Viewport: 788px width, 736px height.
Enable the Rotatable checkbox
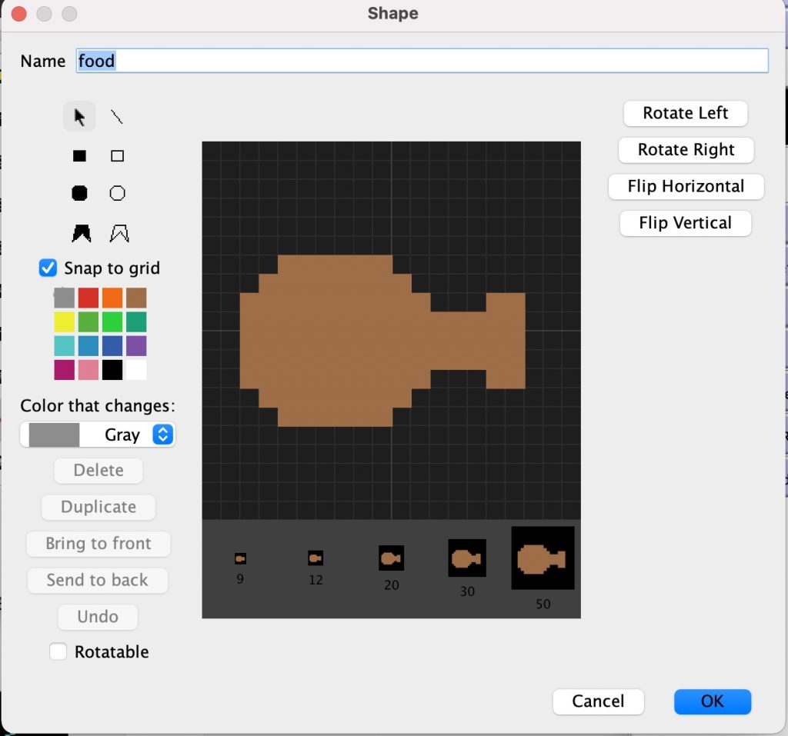[x=58, y=651]
